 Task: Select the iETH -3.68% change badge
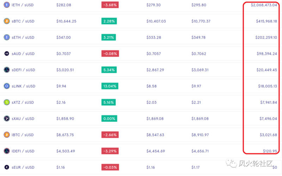[110, 5]
